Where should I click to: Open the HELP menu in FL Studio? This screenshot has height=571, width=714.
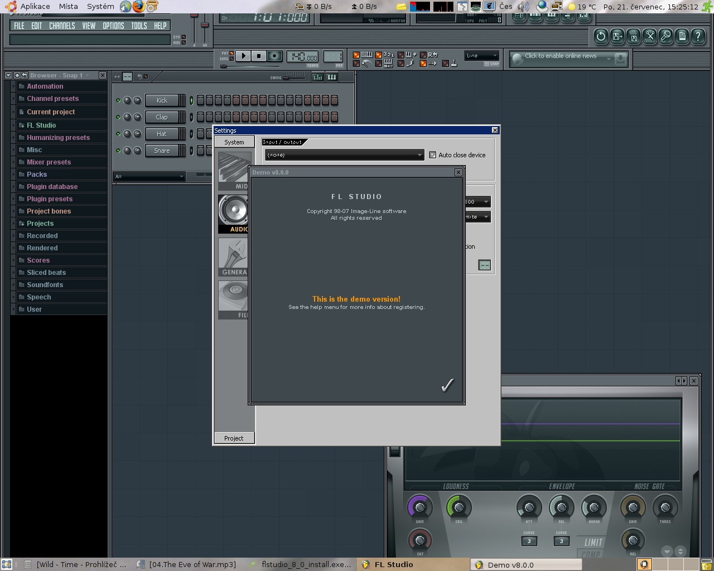coord(160,26)
